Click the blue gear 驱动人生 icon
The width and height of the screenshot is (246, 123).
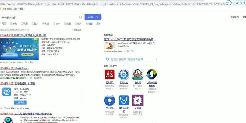pos(124,75)
